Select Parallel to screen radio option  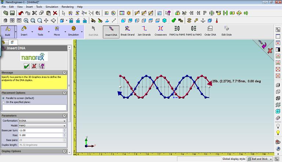point(4,98)
